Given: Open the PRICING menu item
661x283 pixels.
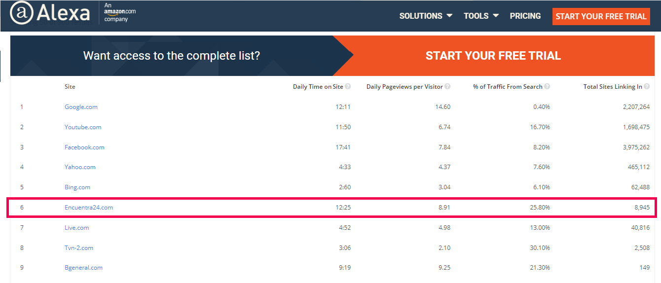Looking at the screenshot, I should [525, 16].
